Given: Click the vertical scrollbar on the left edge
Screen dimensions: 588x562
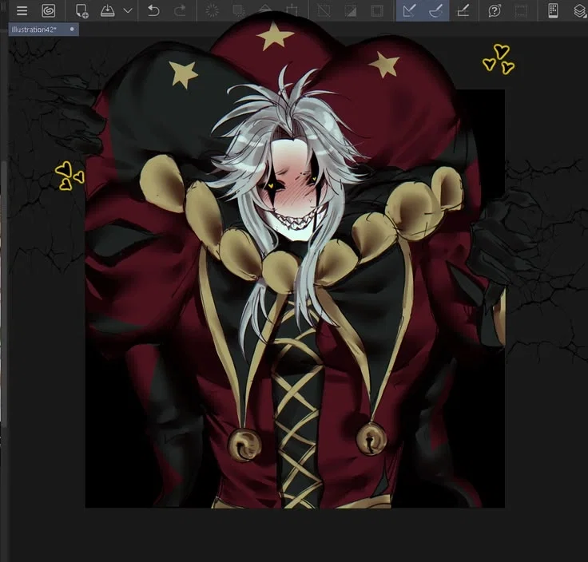Looking at the screenshot, I should pos(3,294).
